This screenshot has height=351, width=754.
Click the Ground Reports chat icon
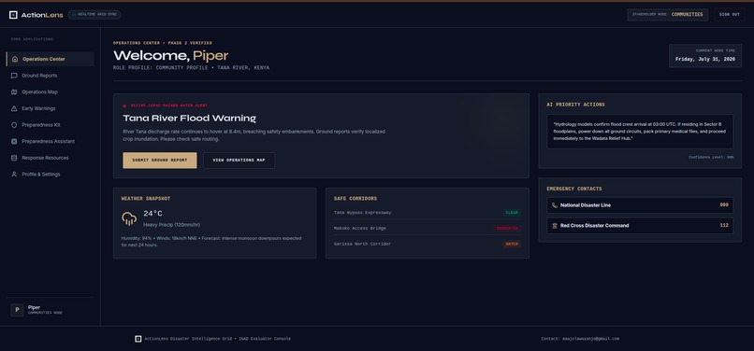(x=14, y=76)
